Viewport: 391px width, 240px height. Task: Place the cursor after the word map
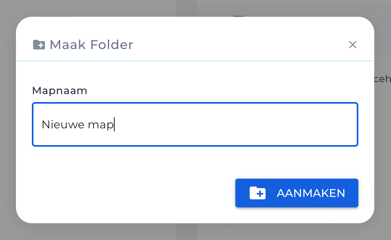pos(115,124)
